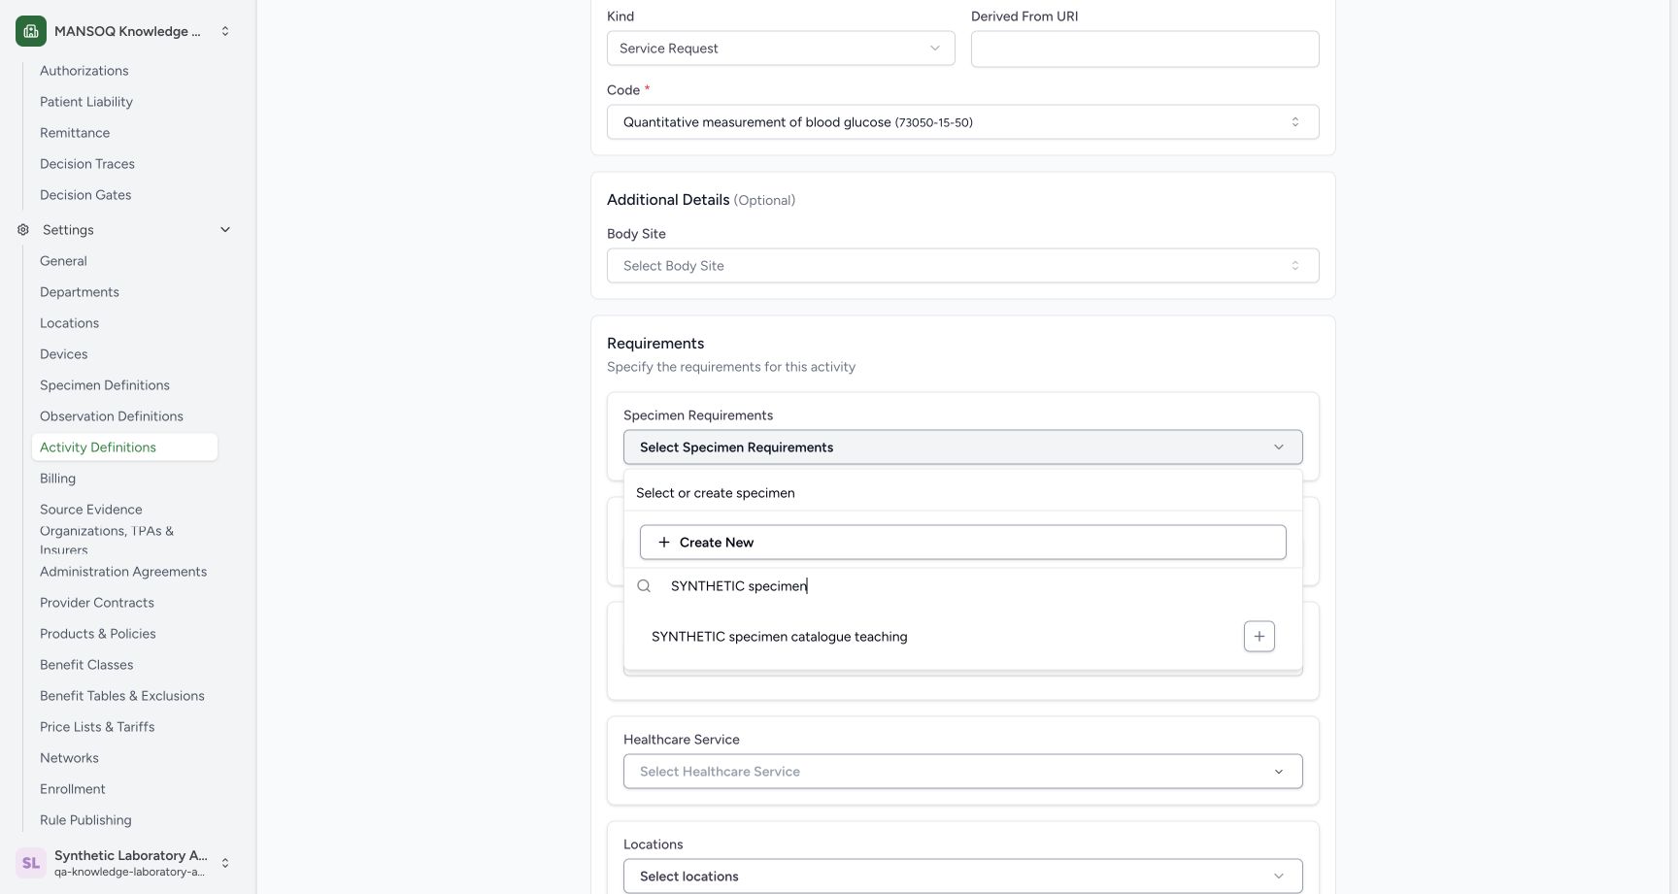This screenshot has width=1678, height=894.
Task: Open Decision Traces in the sidebar
Action: [87, 164]
